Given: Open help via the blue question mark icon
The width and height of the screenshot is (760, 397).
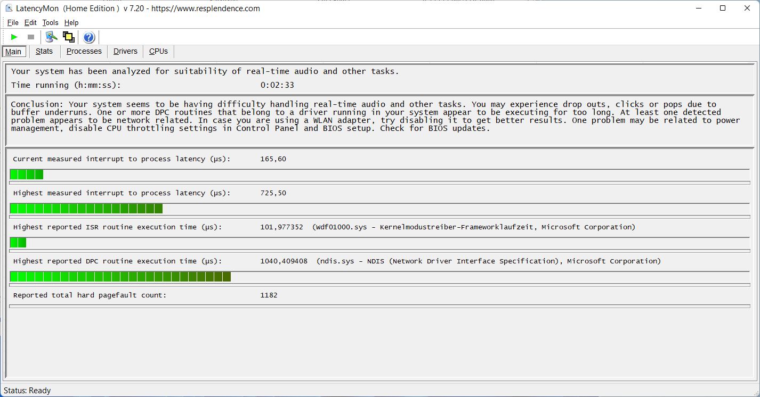Looking at the screenshot, I should [x=89, y=37].
